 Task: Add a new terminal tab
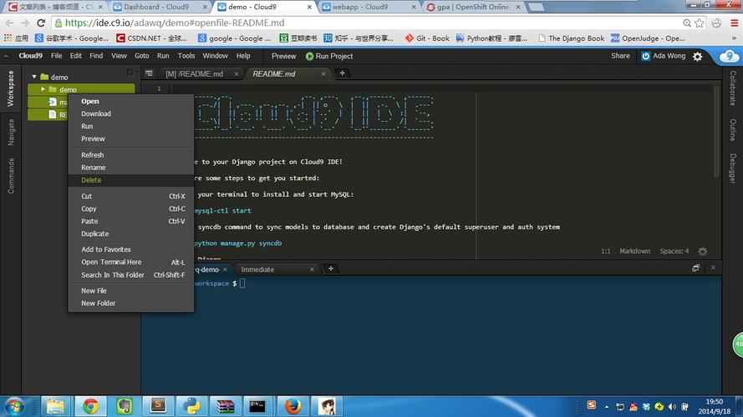coord(331,269)
